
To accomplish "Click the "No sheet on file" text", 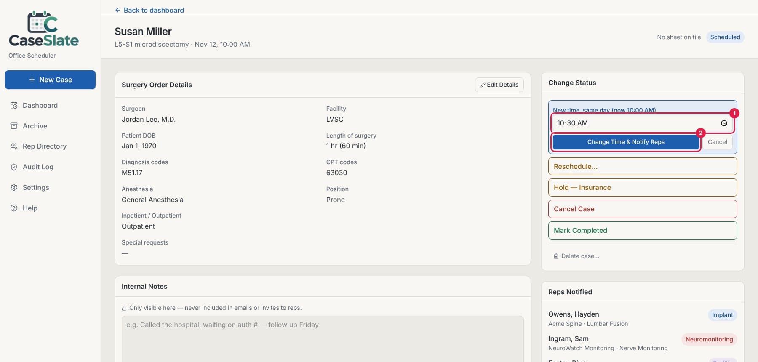I will 679,37.
